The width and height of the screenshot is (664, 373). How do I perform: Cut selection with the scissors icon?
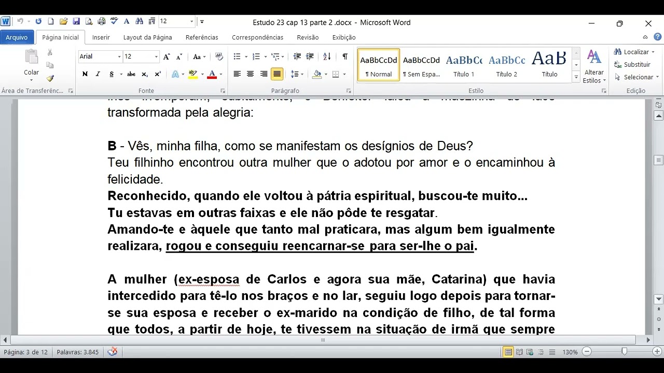click(x=50, y=52)
